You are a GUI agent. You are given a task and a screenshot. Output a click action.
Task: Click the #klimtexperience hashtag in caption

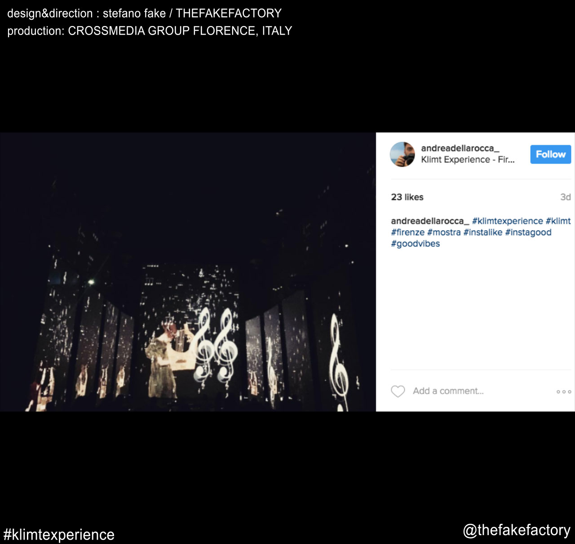point(507,221)
